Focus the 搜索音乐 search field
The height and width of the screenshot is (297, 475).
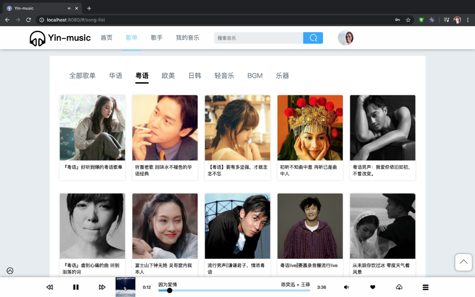[259, 38]
